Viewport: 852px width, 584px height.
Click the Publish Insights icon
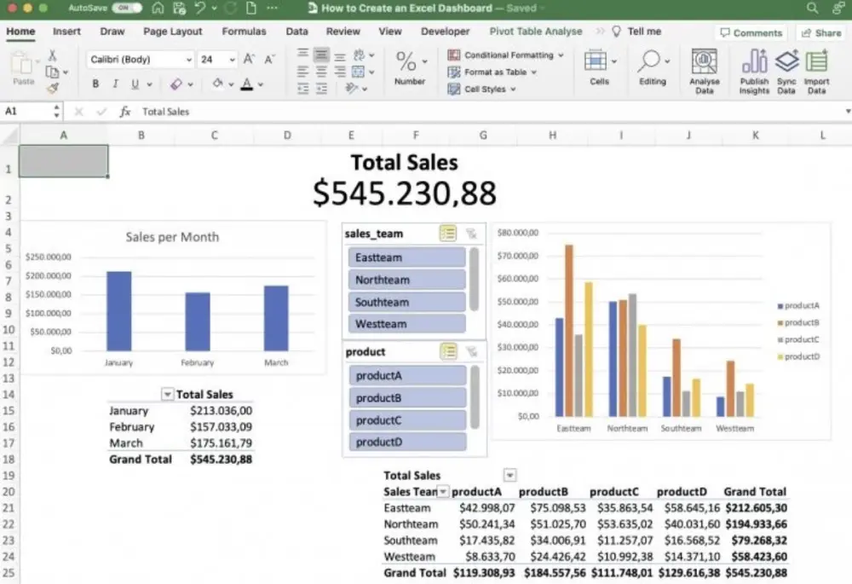tap(754, 71)
